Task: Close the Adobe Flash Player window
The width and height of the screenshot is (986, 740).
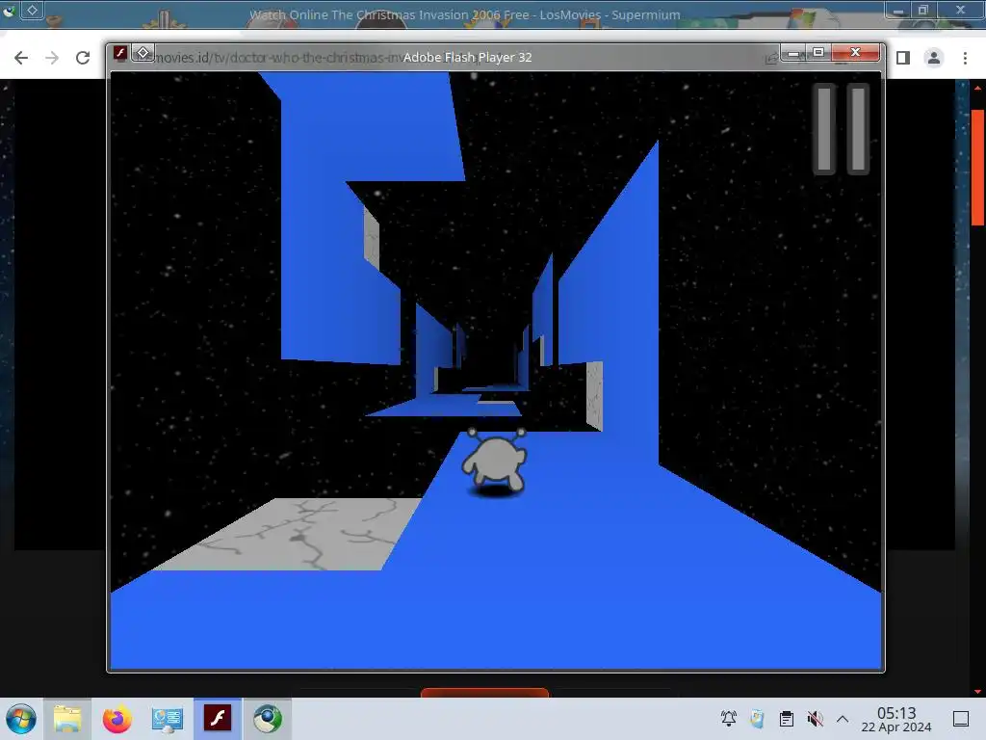Action: click(x=855, y=53)
